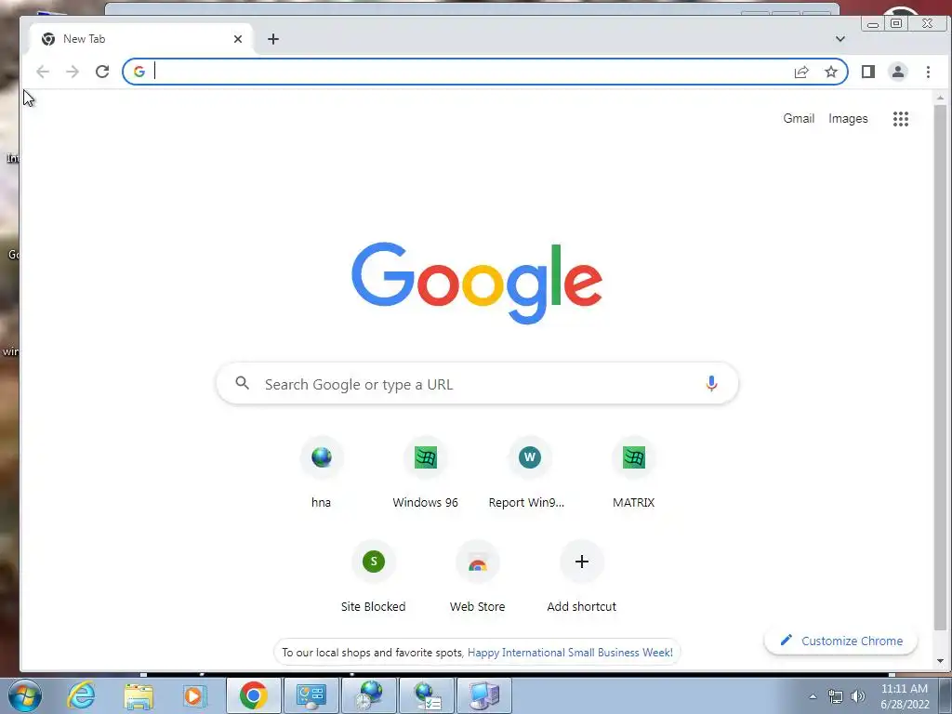This screenshot has height=714, width=952.
Task: Open Images link
Action: (848, 118)
